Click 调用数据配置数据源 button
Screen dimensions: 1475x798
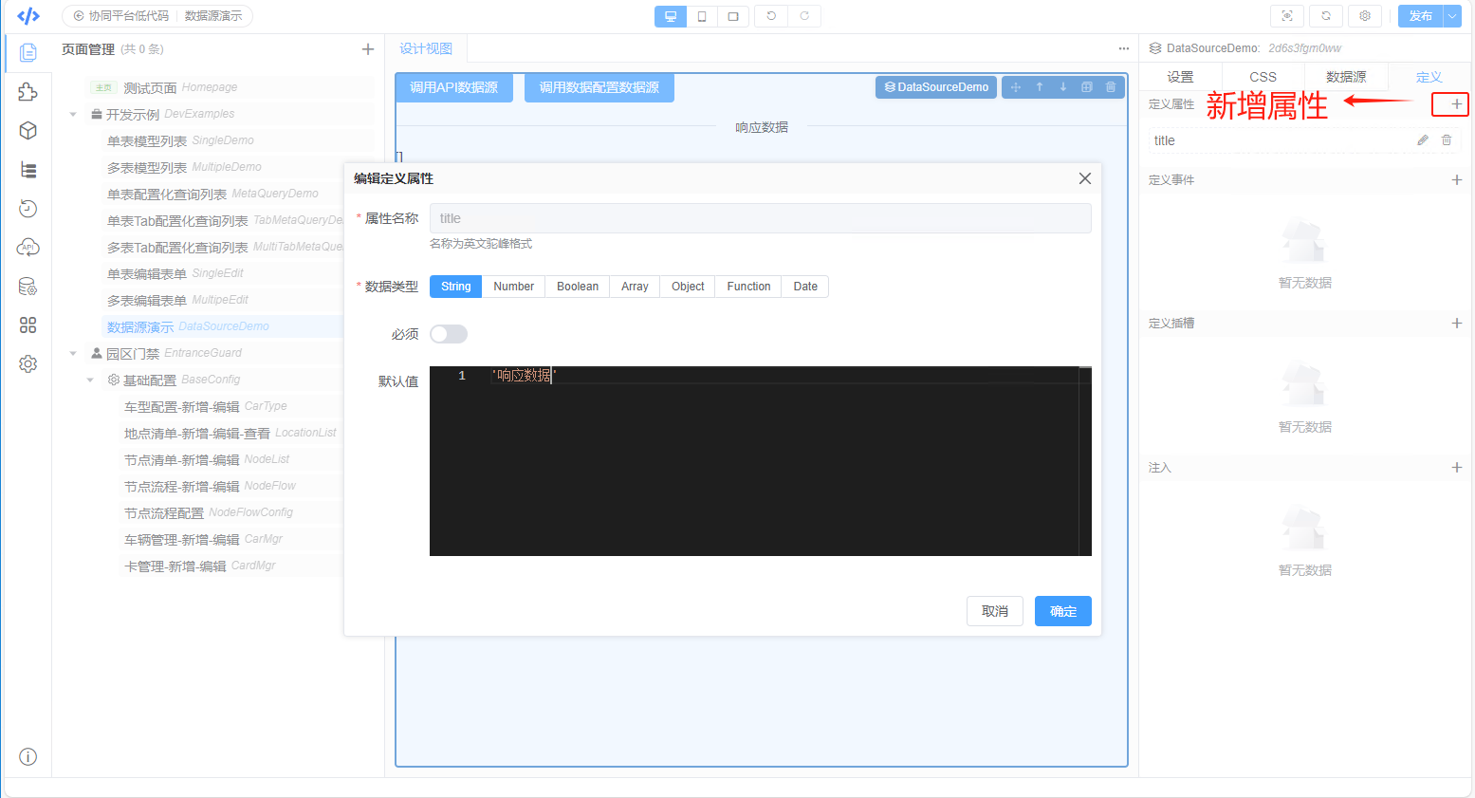tap(599, 87)
